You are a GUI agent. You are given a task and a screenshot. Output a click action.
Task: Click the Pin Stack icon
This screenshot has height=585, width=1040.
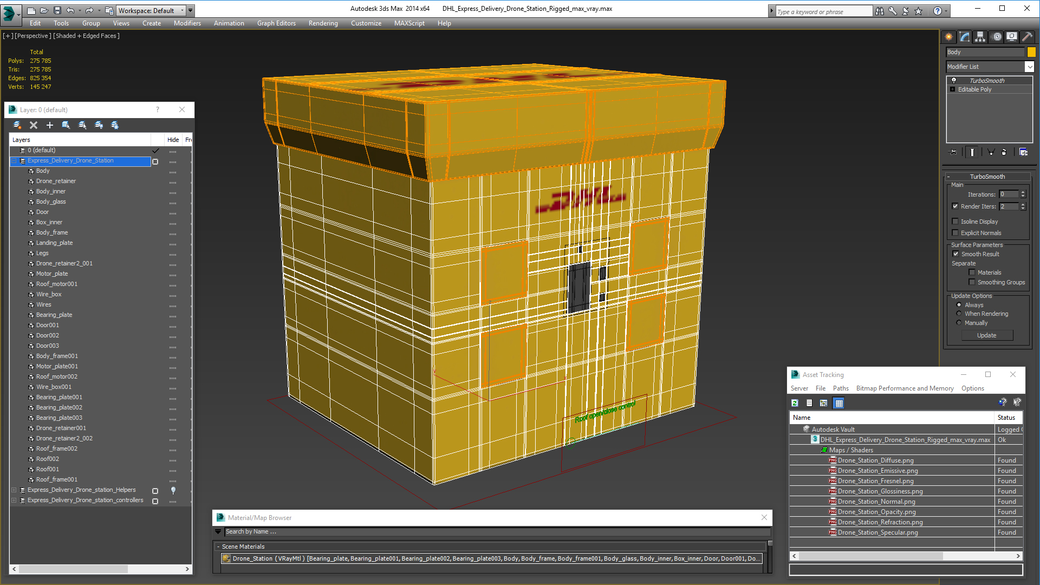coord(953,152)
